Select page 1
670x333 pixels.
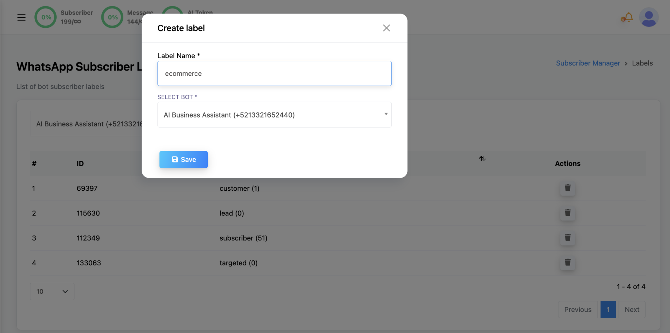(x=608, y=309)
